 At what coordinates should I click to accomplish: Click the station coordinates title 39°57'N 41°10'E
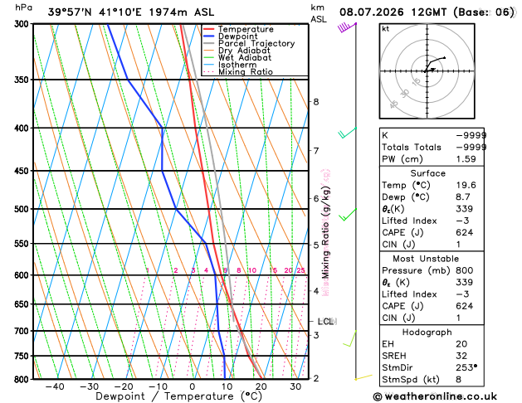[x=95, y=12]
